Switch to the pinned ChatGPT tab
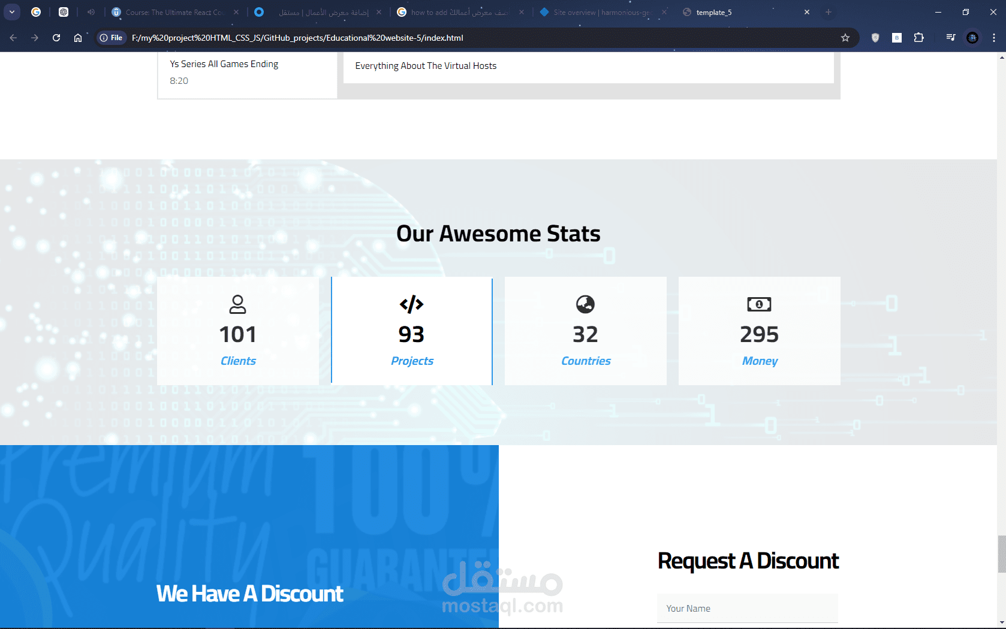 click(64, 12)
